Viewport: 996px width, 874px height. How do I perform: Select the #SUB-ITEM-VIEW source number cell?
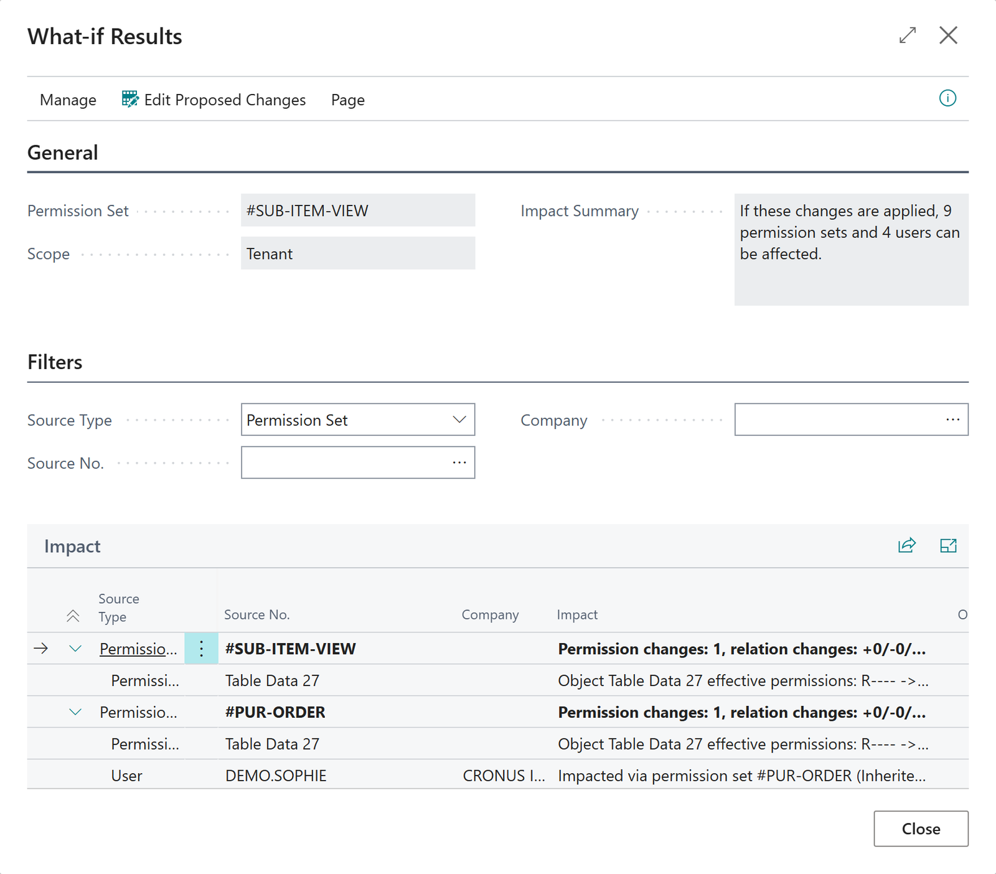click(x=290, y=649)
